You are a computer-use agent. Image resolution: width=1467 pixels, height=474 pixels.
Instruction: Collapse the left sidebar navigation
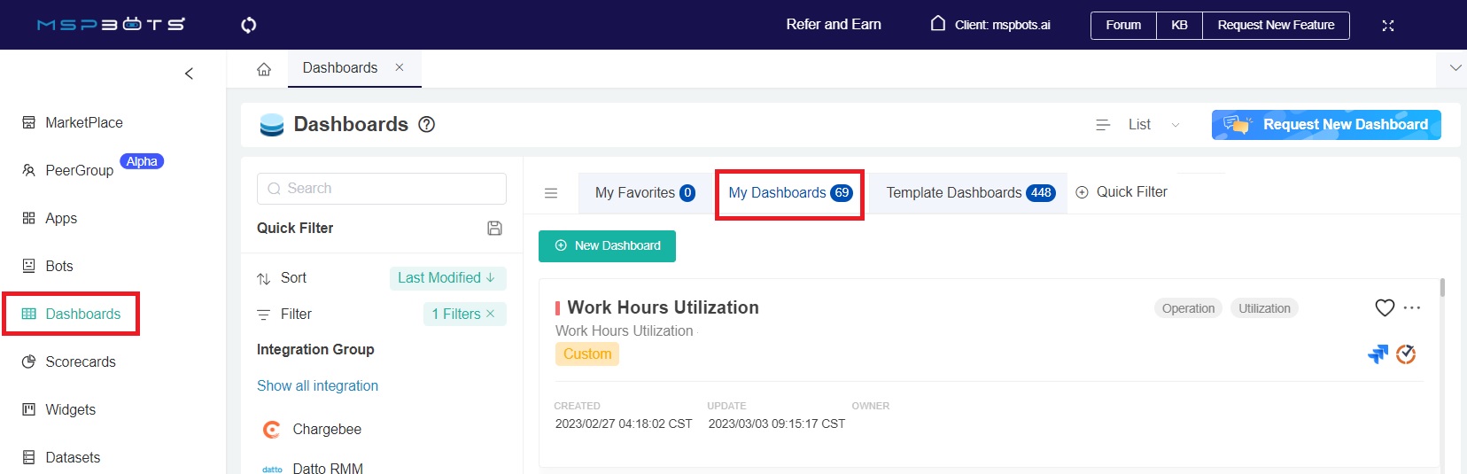[x=189, y=74]
